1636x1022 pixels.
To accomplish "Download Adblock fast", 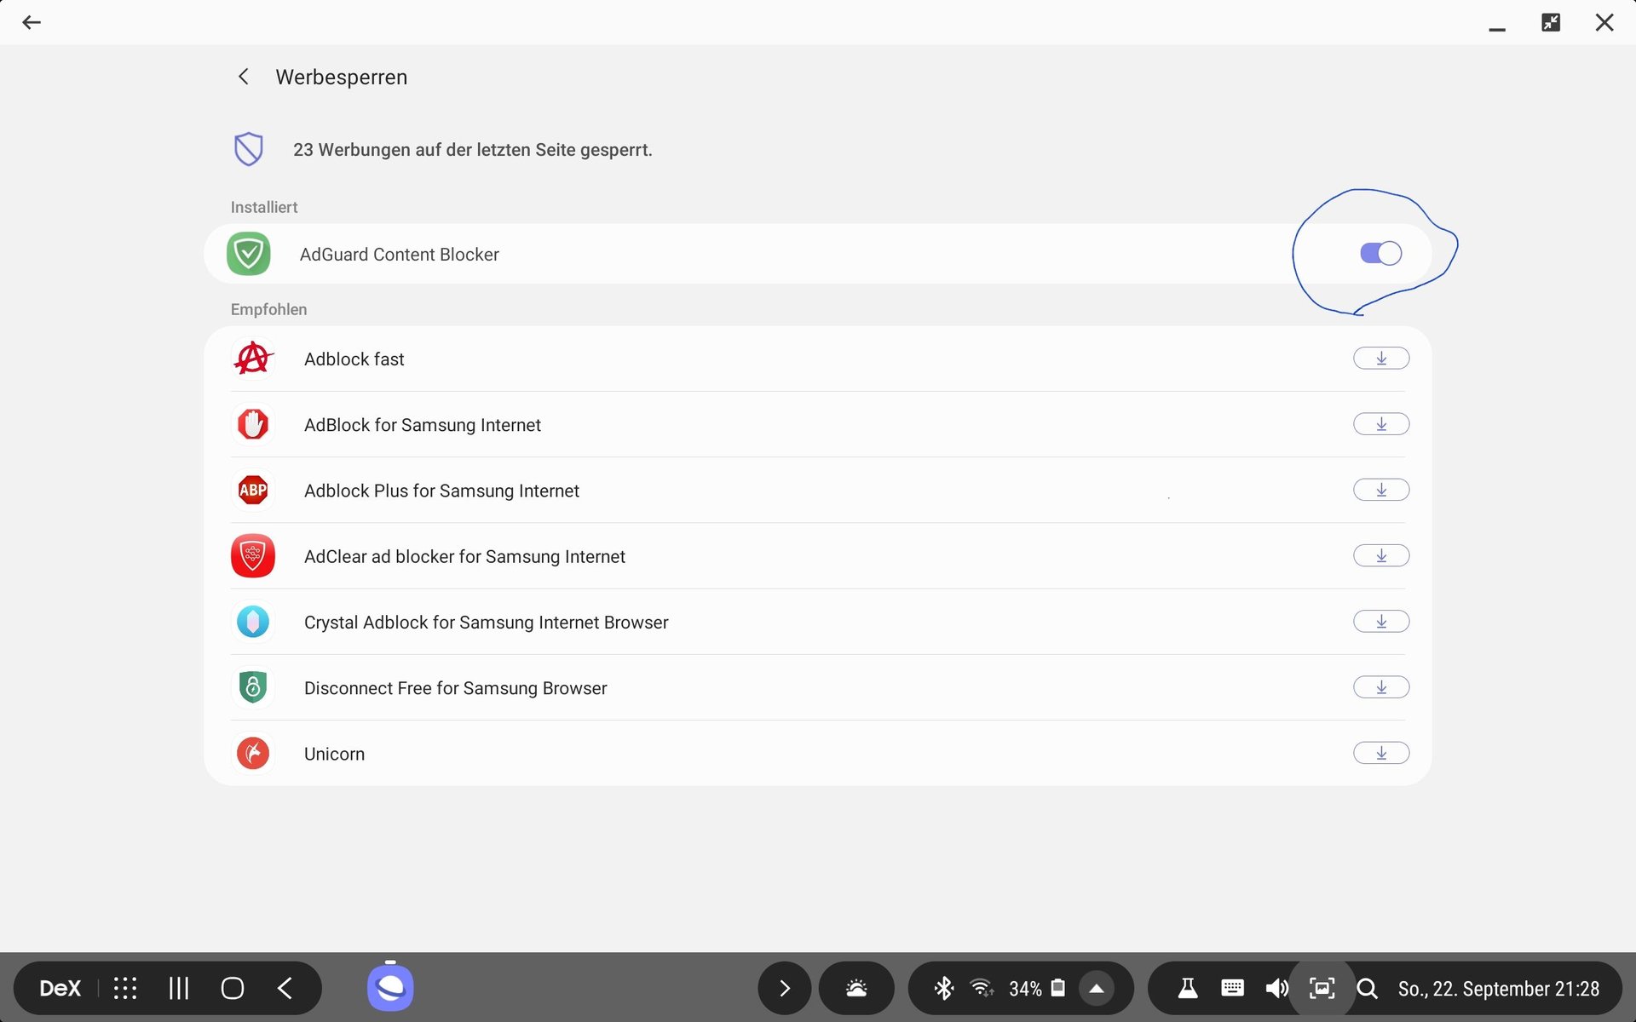I will pyautogui.click(x=1381, y=359).
